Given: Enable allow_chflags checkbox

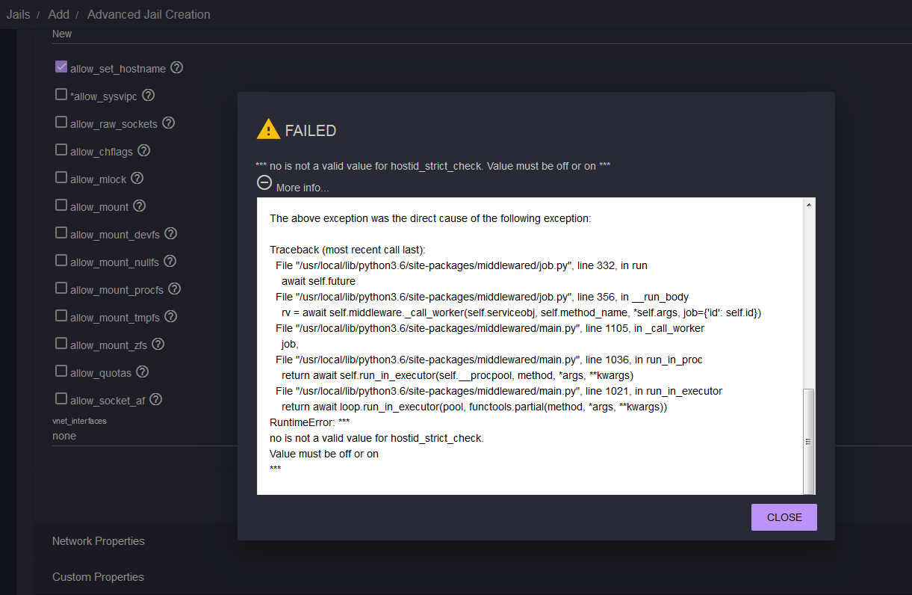Looking at the screenshot, I should 61,150.
